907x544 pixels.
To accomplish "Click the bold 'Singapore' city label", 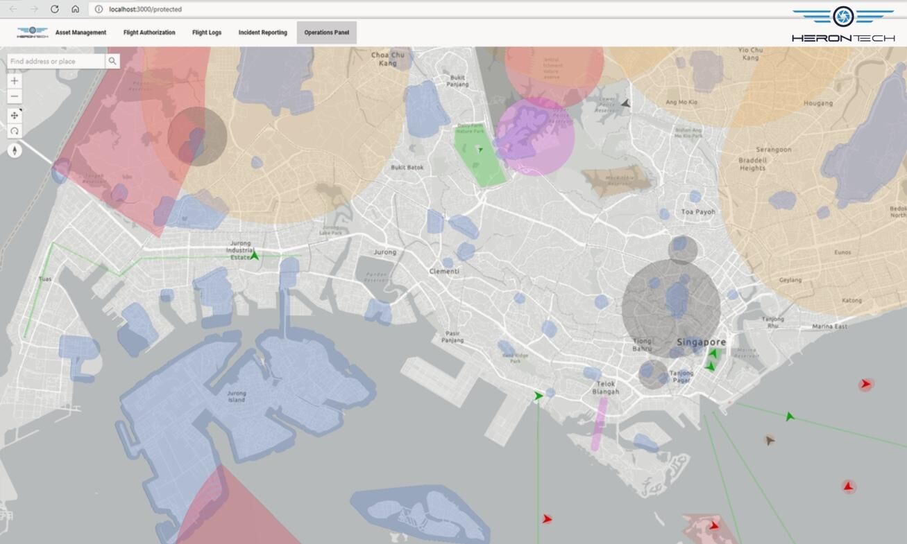I will pyautogui.click(x=701, y=342).
